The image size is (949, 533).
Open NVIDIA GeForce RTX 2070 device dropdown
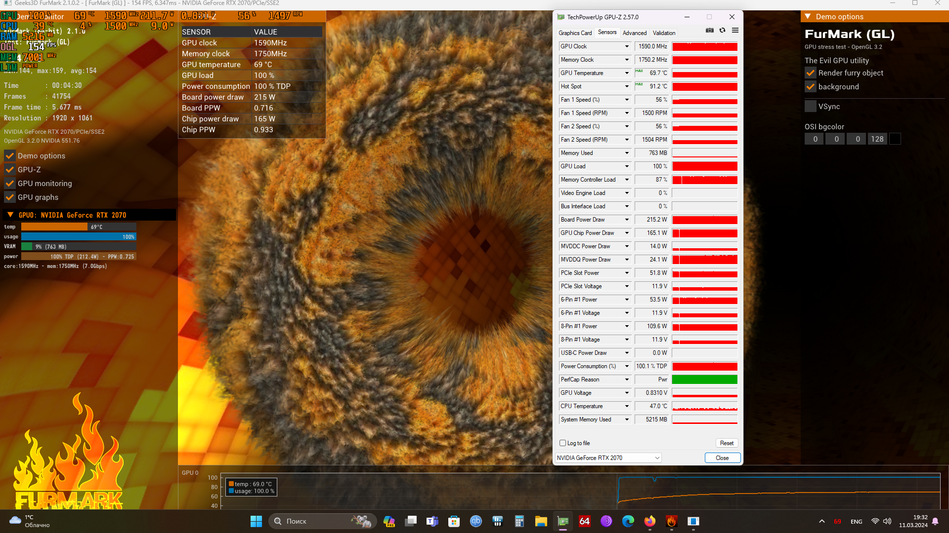coord(608,458)
